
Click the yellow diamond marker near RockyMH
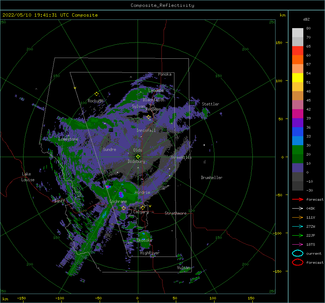coord(96,94)
